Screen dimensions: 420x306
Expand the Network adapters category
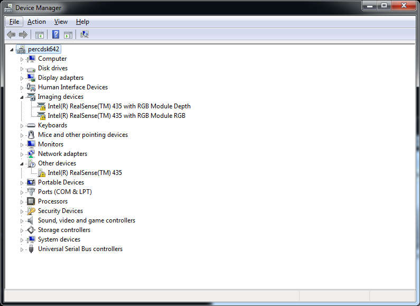[22, 154]
